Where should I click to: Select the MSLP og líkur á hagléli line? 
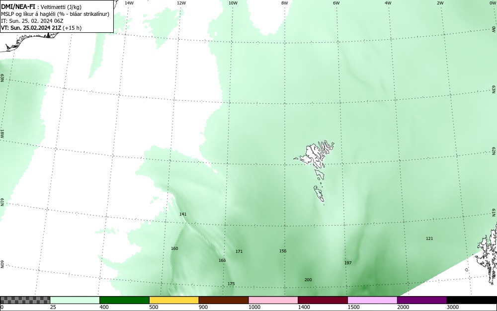pos(55,14)
